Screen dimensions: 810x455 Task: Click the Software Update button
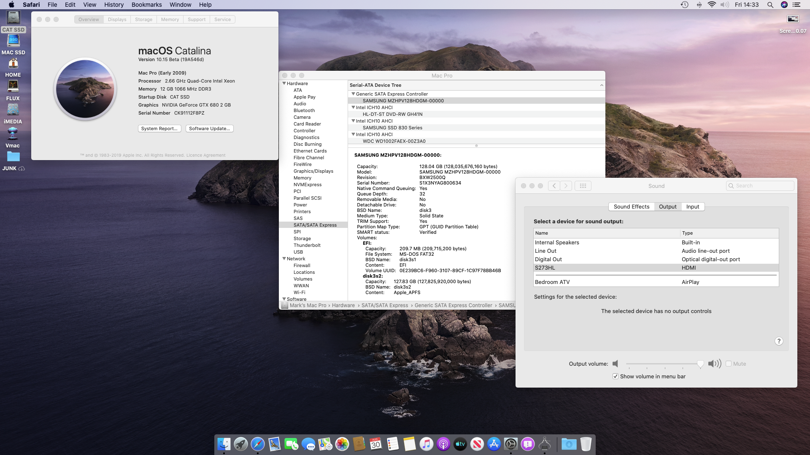pos(209,128)
